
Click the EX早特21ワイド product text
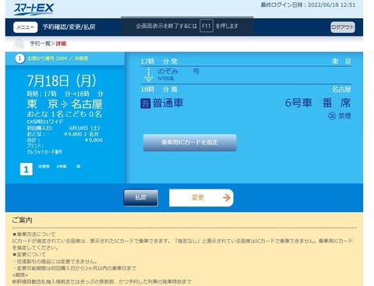point(45,122)
